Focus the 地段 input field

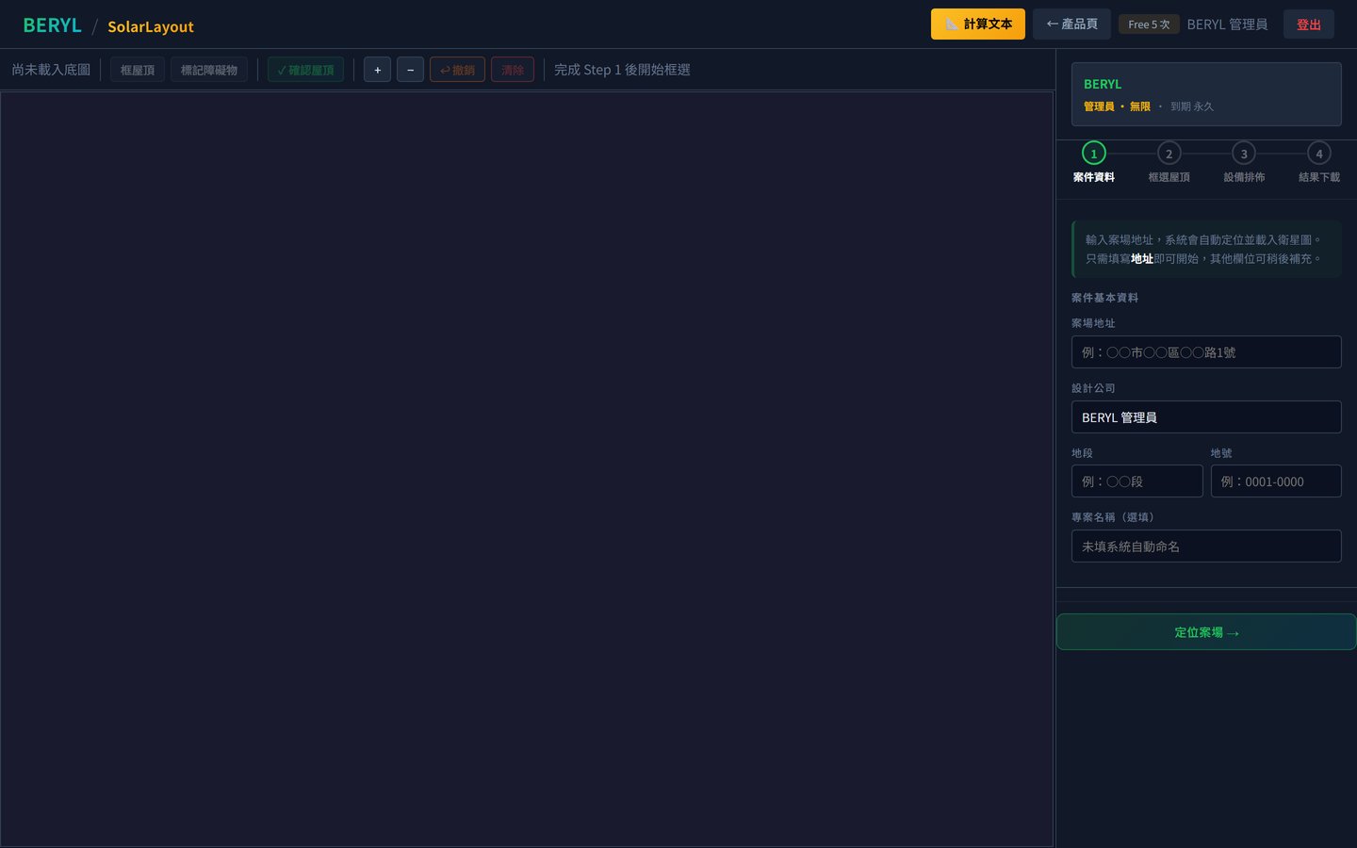point(1136,481)
